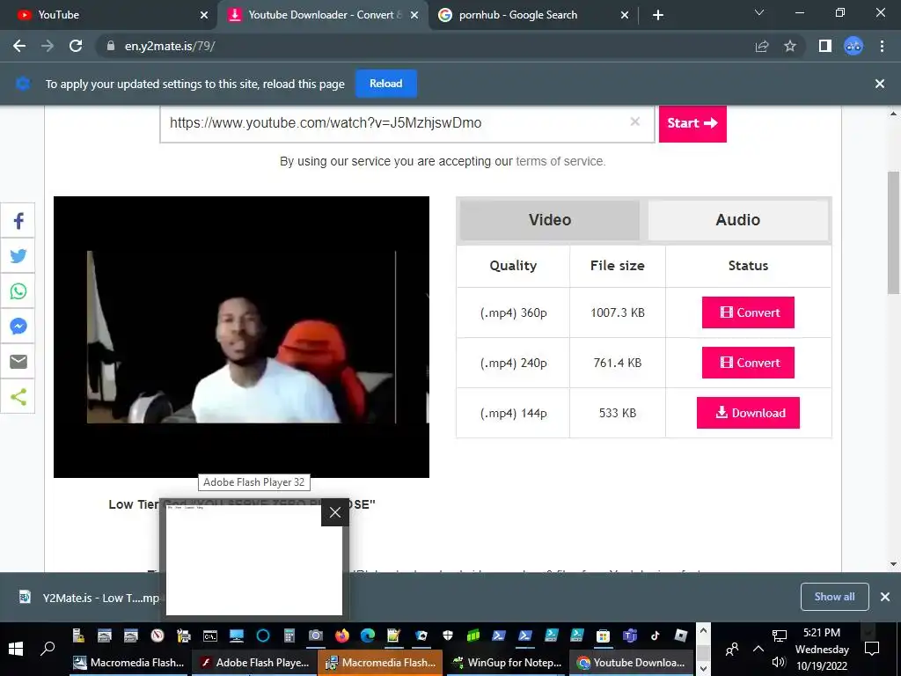901x676 pixels.
Task: Close the YouTube browser tab
Action: coord(204,15)
